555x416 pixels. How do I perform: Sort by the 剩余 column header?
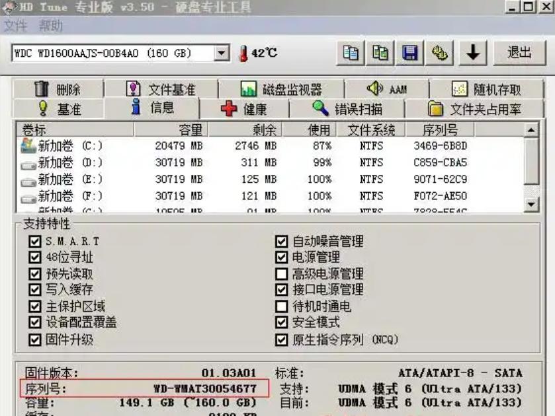(245, 129)
